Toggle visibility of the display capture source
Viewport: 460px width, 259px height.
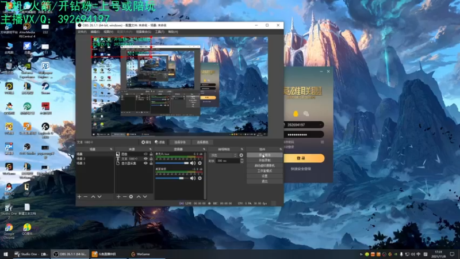(x=145, y=163)
